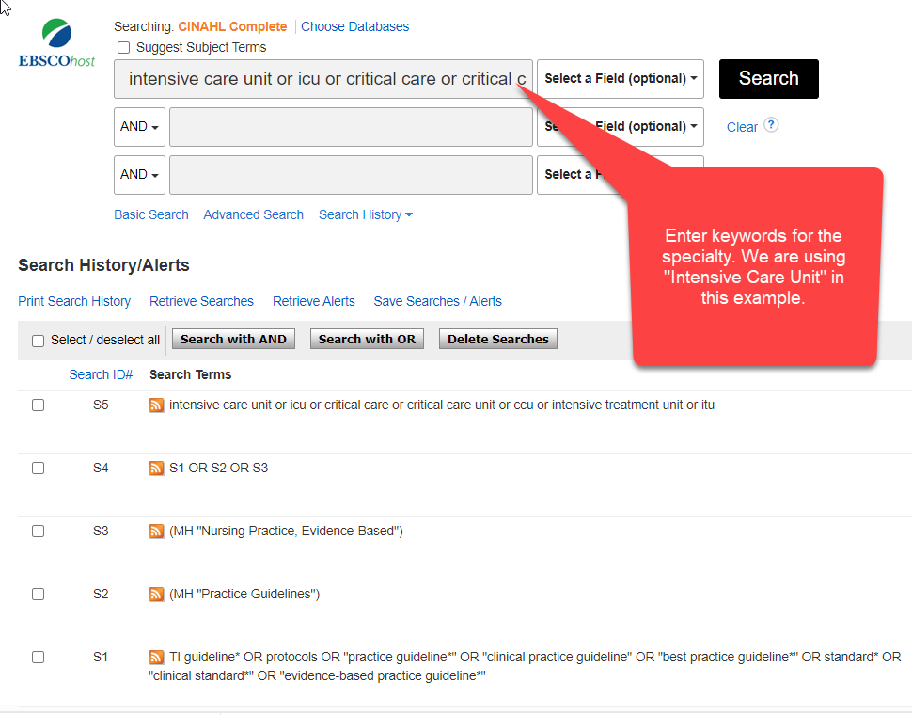Open the AND operator dropdown in third row
Screen dimensions: 912x715
click(139, 175)
